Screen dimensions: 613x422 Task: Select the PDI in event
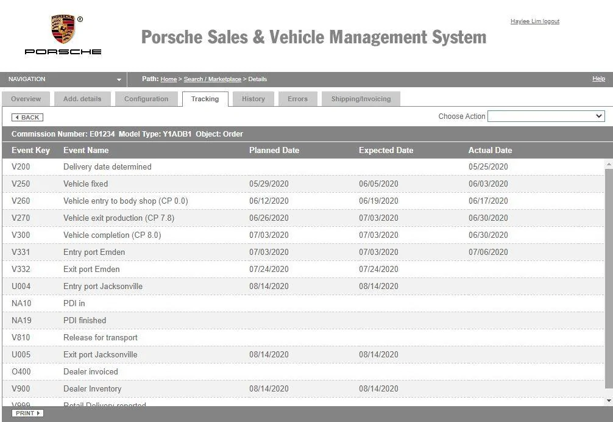74,304
